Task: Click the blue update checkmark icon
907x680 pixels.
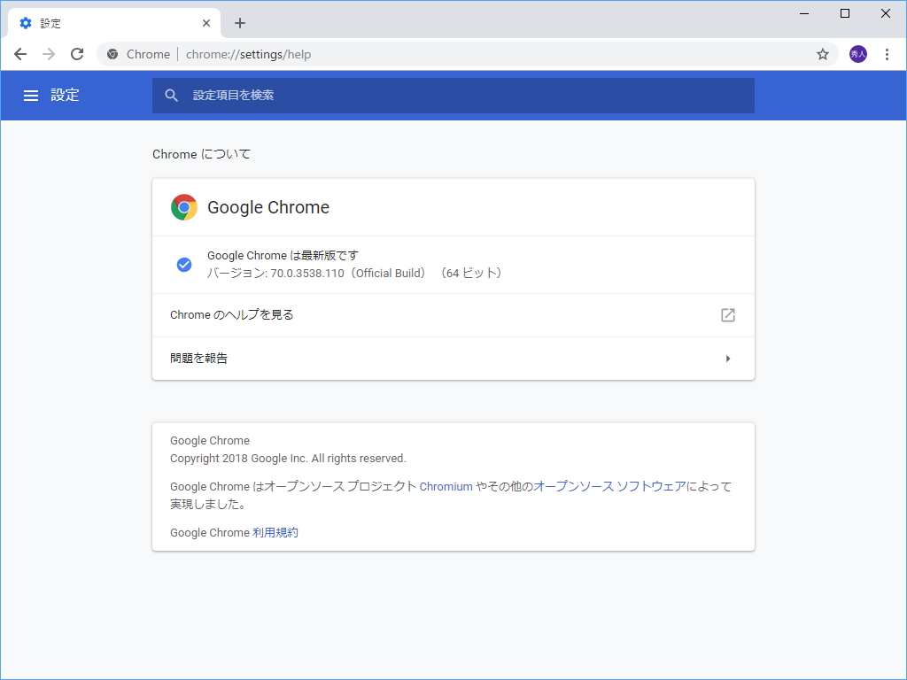Action: pyautogui.click(x=184, y=264)
